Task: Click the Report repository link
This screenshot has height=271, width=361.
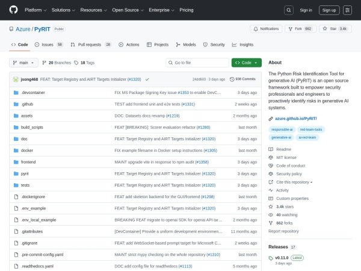Action: click(x=283, y=231)
